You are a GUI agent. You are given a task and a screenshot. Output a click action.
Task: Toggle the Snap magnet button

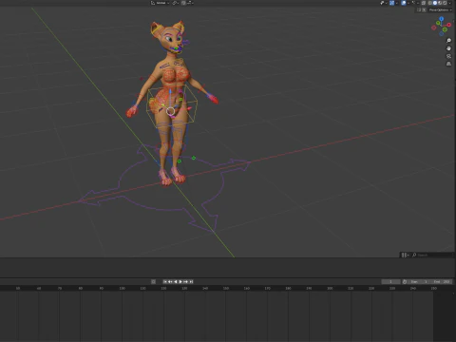coord(183,3)
